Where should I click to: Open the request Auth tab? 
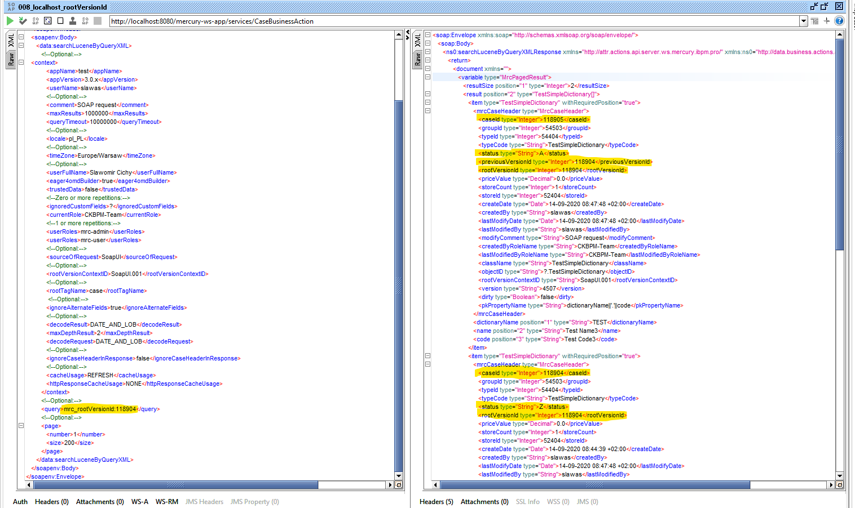[20, 502]
